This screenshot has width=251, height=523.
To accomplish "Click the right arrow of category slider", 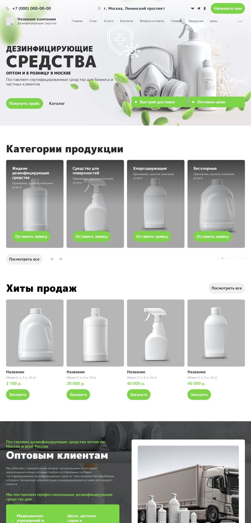I will [60, 259].
